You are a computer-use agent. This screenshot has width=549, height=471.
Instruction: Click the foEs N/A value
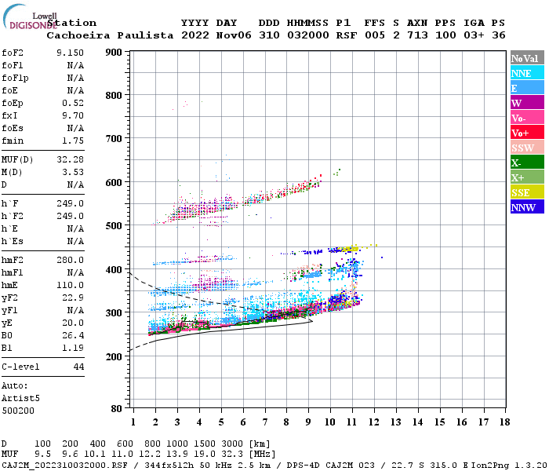click(75, 128)
